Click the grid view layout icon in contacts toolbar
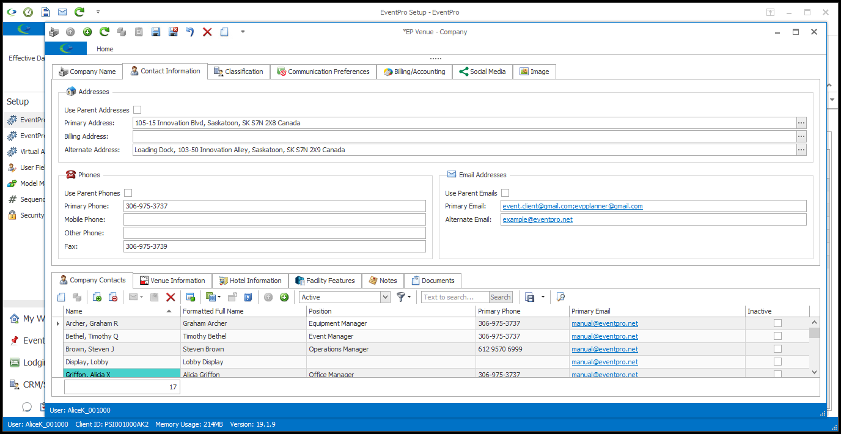Viewport: 841px width, 434px height. coord(211,297)
